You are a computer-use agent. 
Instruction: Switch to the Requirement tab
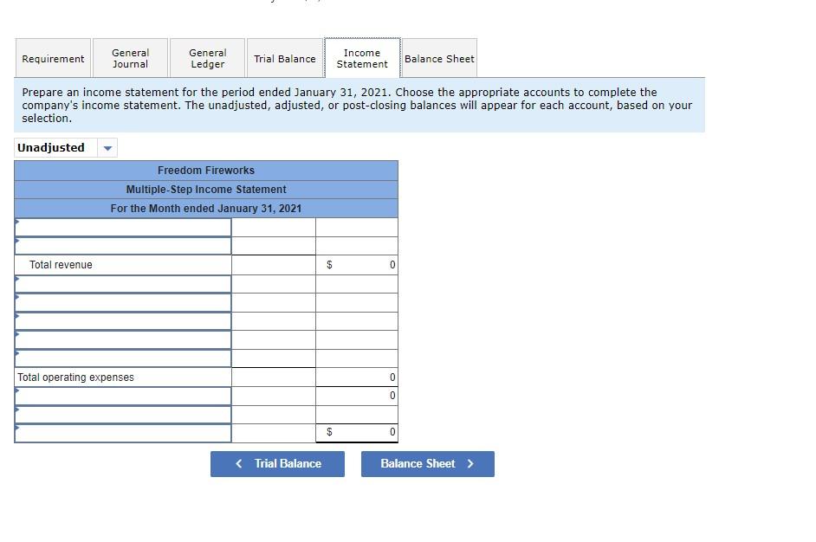click(x=52, y=58)
